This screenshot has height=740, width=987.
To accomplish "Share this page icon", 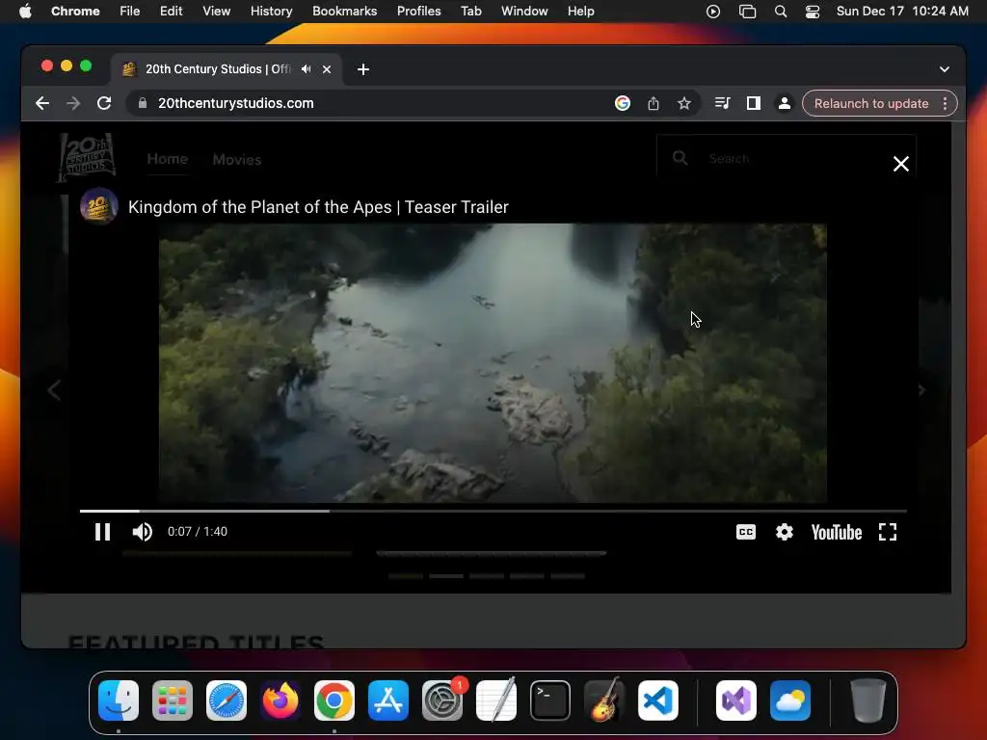I will click(654, 103).
